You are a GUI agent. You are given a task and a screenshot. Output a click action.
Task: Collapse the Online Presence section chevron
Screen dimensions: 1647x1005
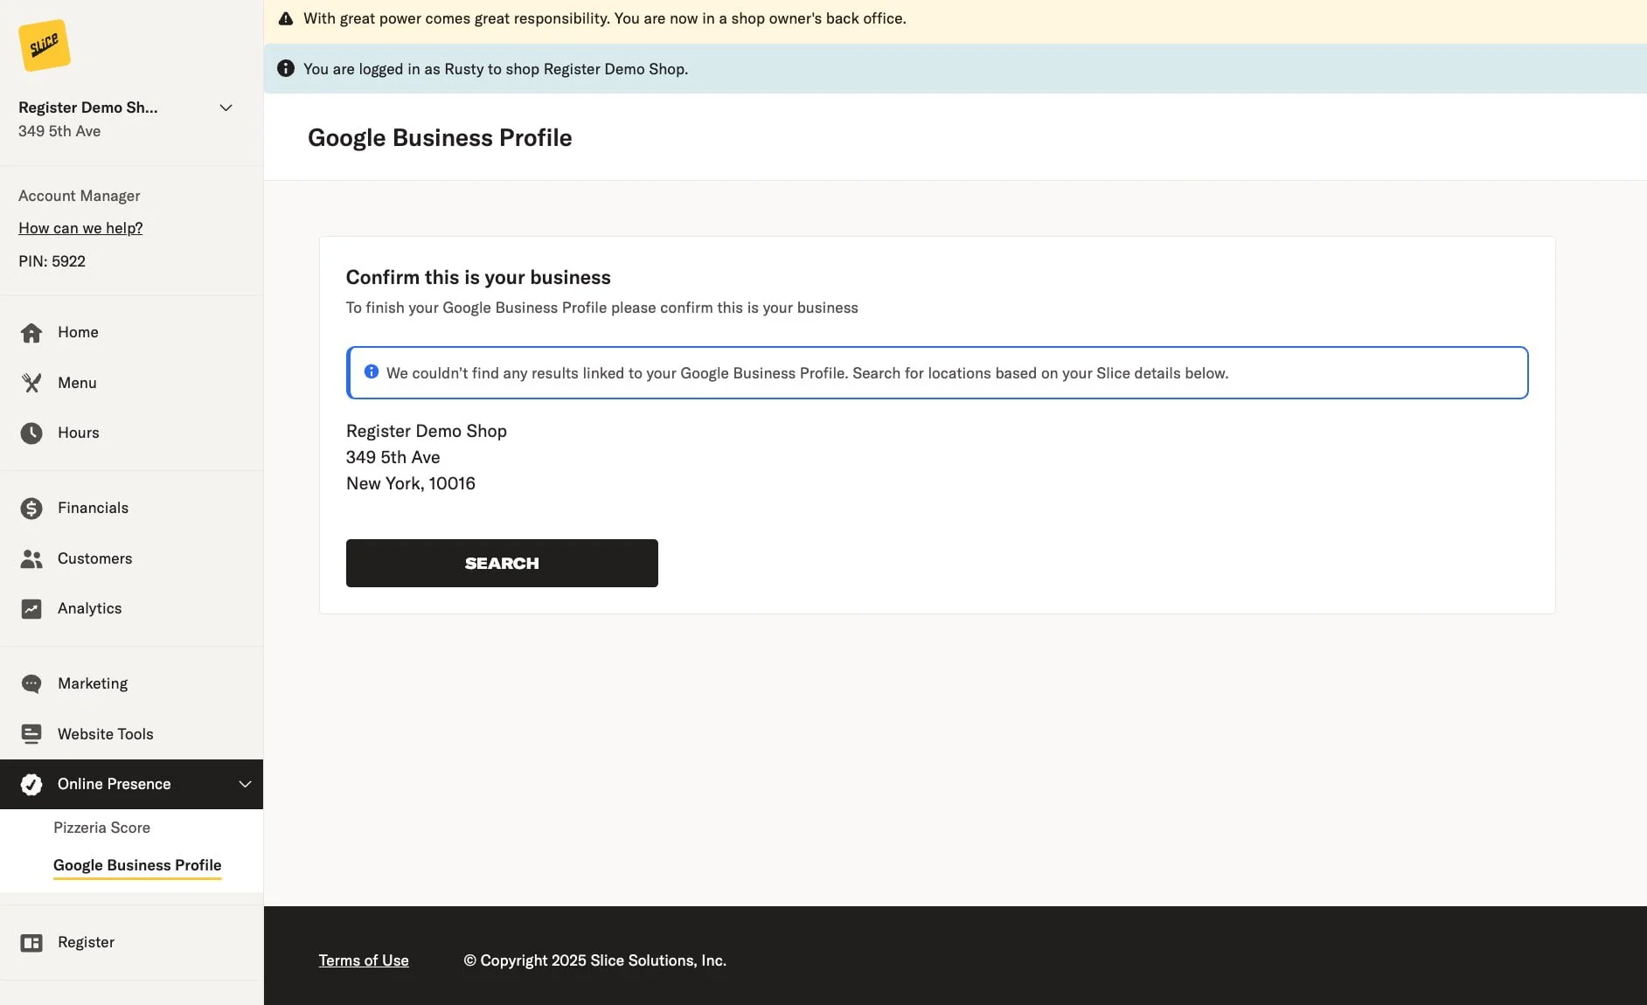point(245,784)
